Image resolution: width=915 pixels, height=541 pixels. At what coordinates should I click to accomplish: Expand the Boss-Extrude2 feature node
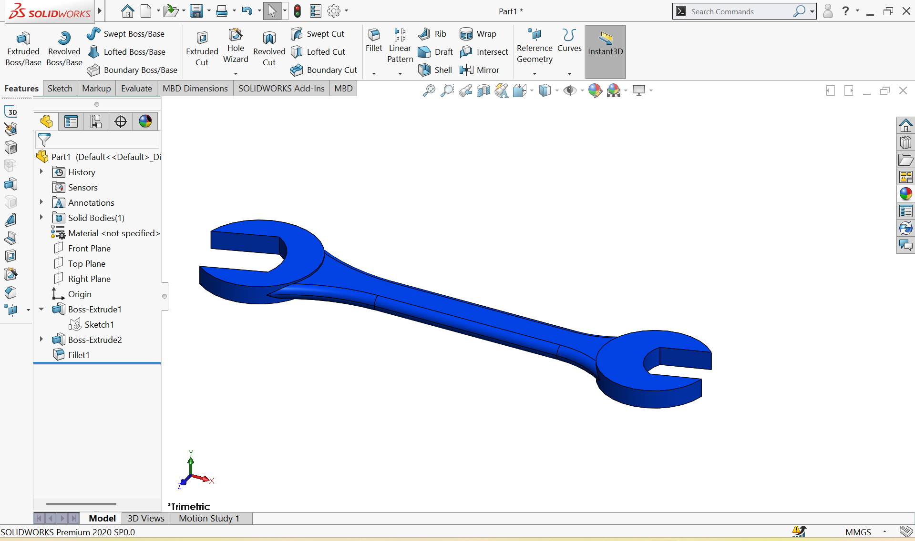41,340
